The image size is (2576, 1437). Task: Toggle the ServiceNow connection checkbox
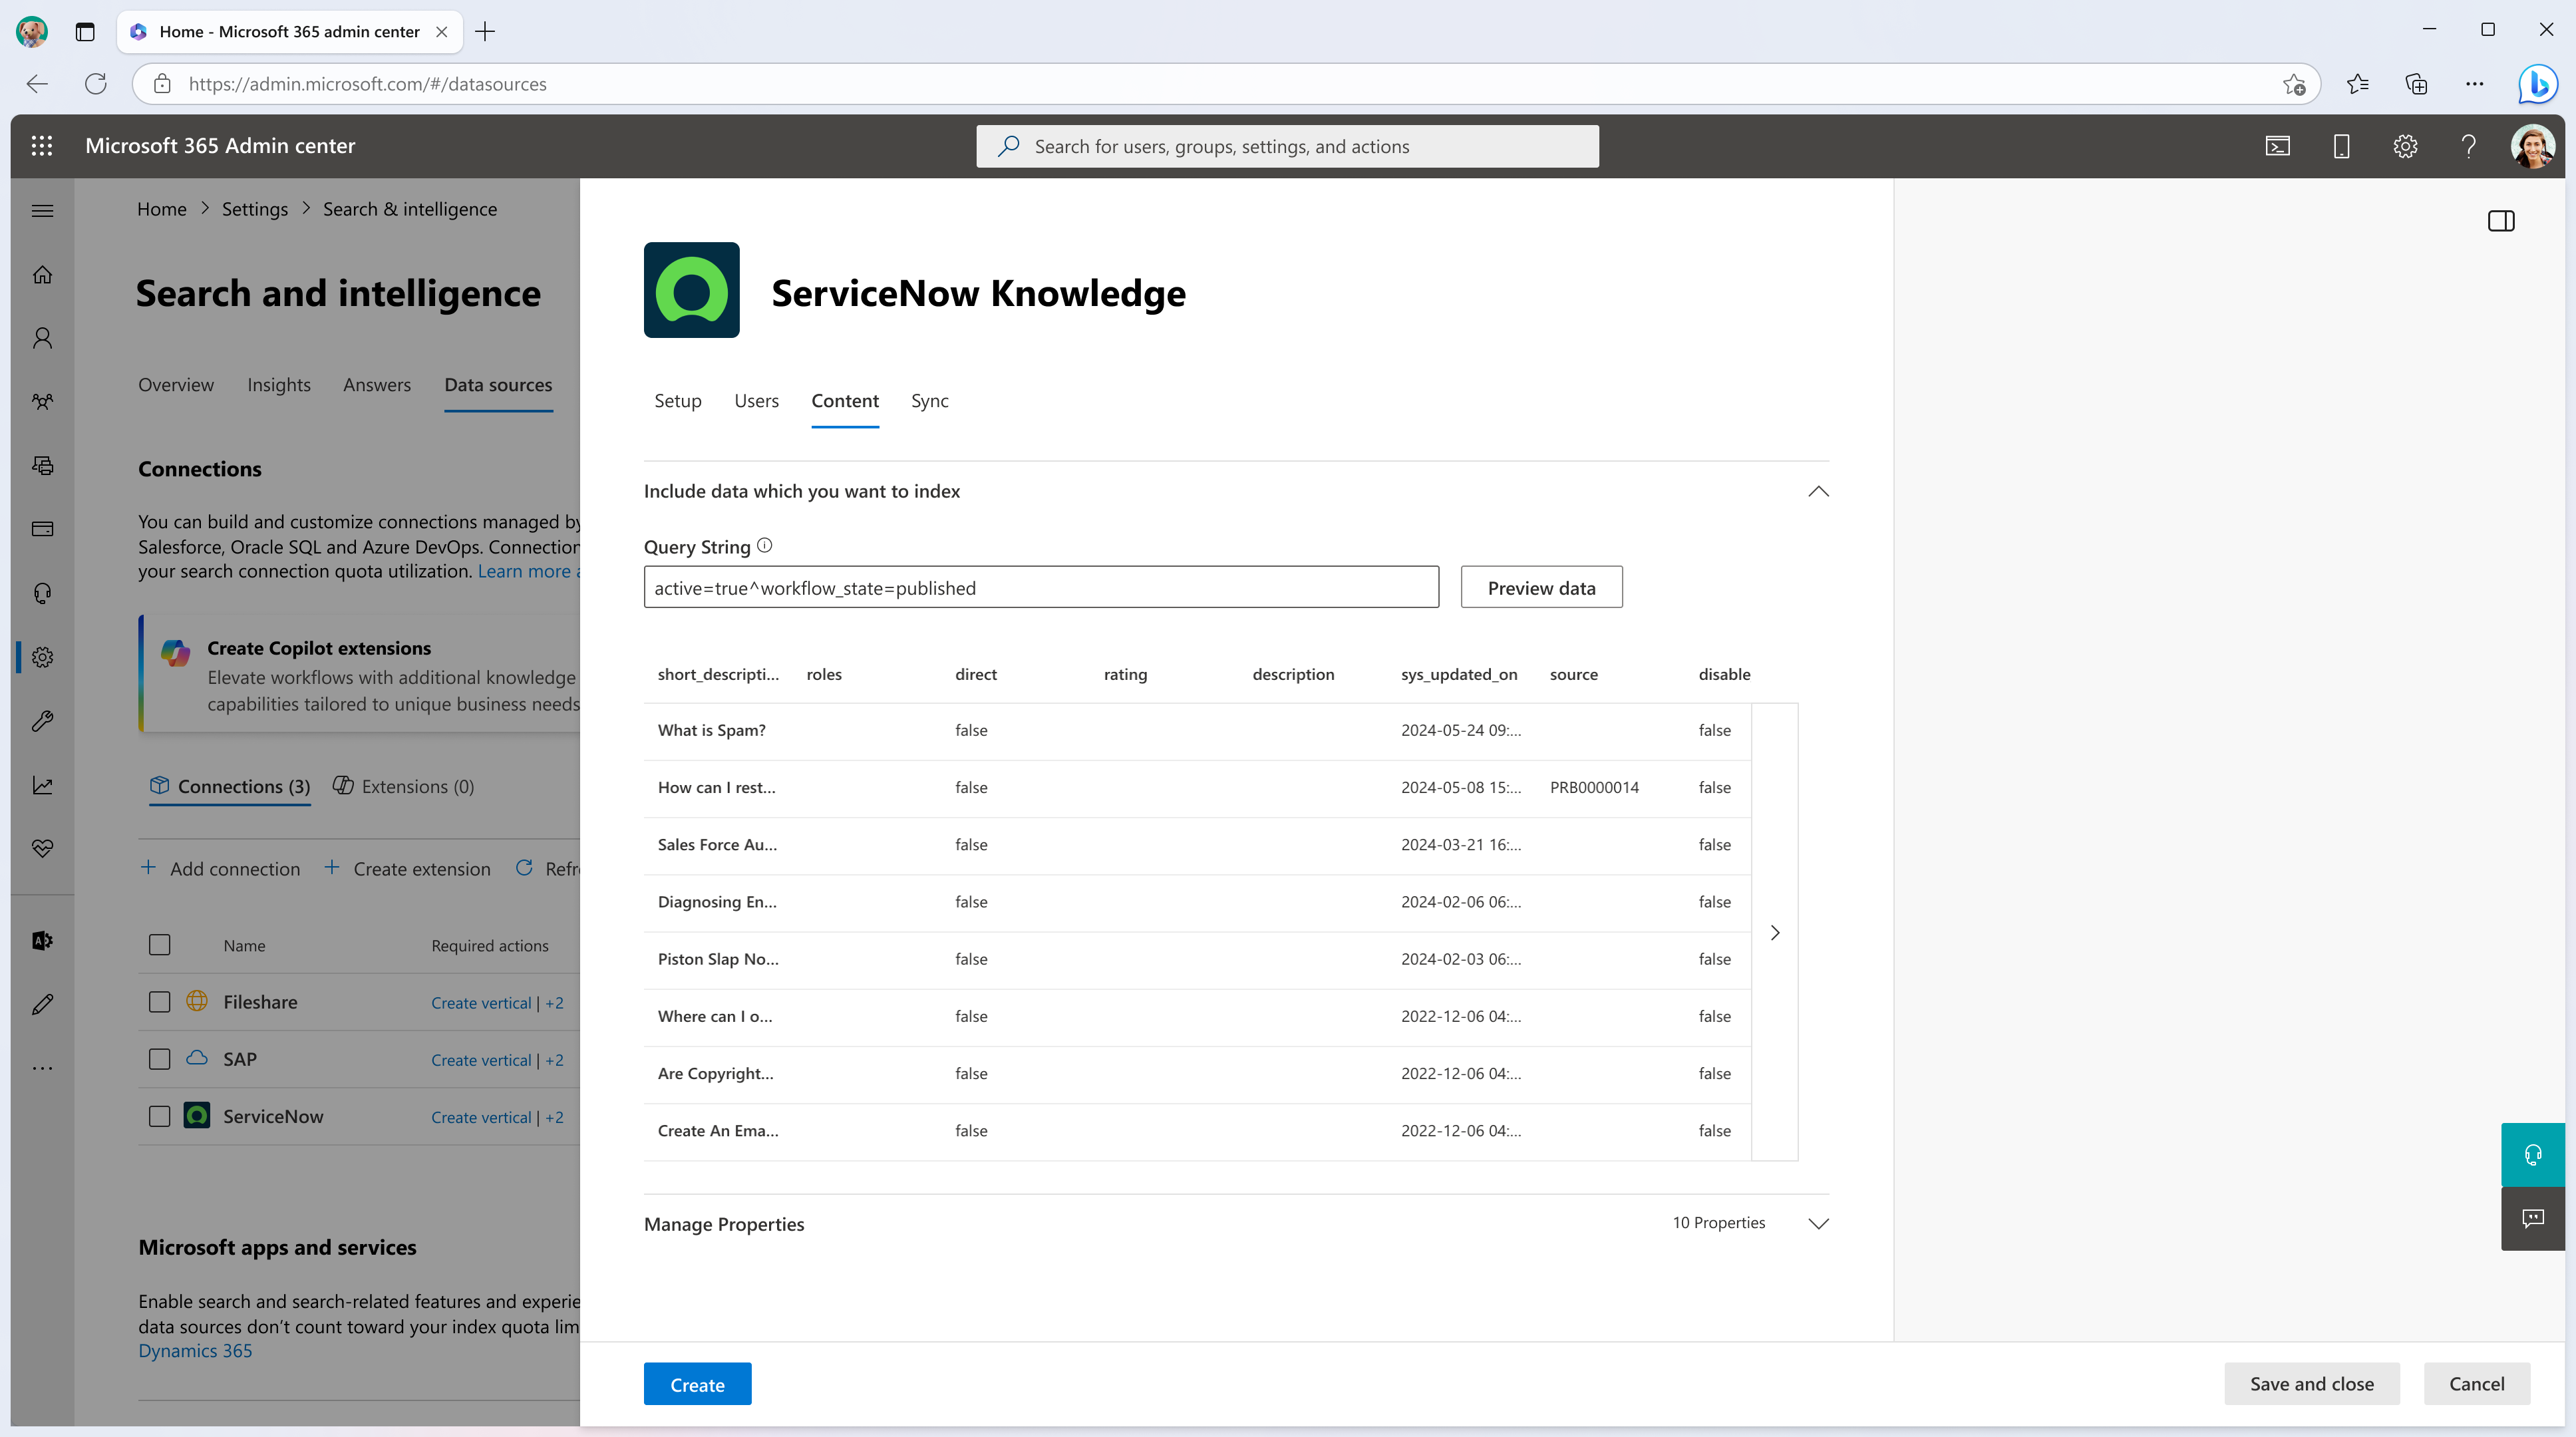159,1115
